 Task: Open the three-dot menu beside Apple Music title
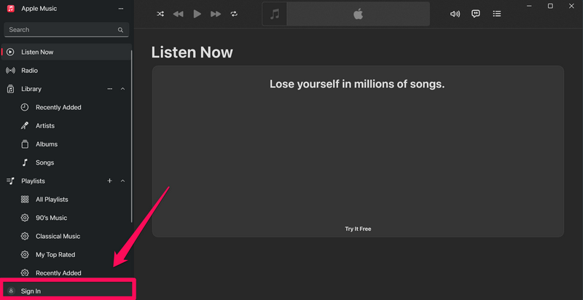(x=121, y=9)
